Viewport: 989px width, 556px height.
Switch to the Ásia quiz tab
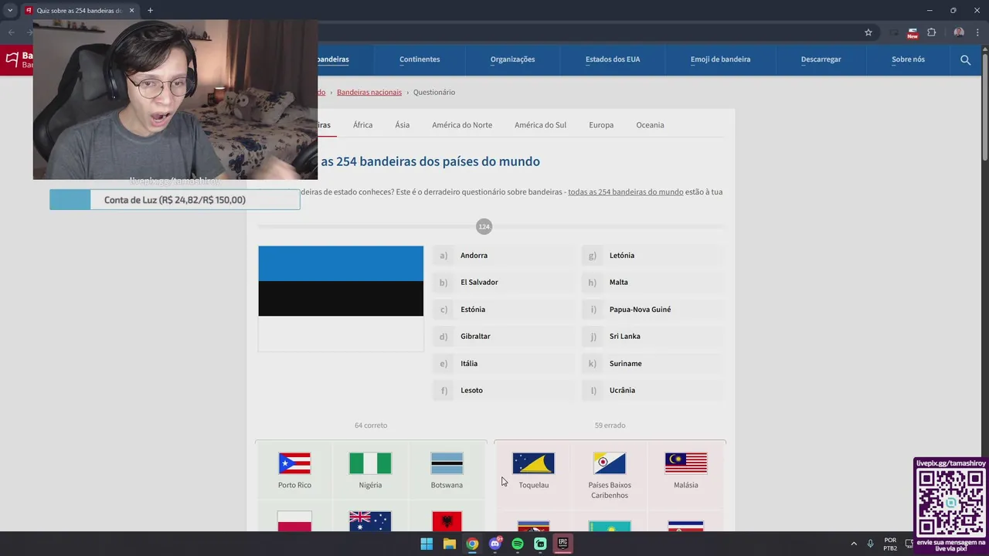pos(403,125)
